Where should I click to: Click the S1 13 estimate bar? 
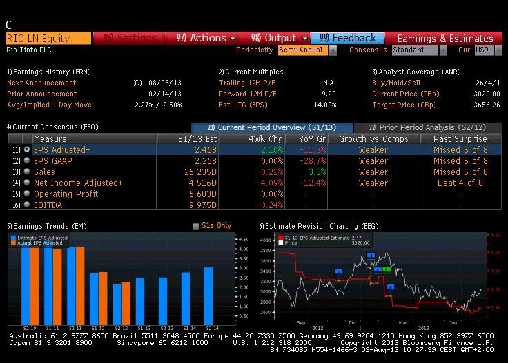pyautogui.click(x=140, y=301)
